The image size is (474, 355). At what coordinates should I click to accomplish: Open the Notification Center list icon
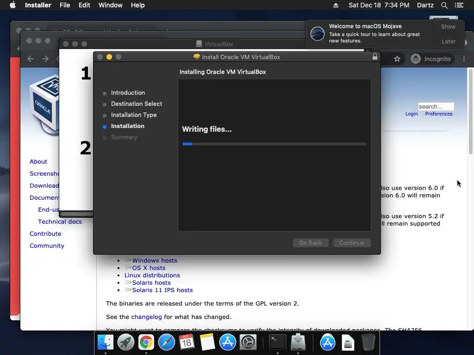[x=459, y=5]
